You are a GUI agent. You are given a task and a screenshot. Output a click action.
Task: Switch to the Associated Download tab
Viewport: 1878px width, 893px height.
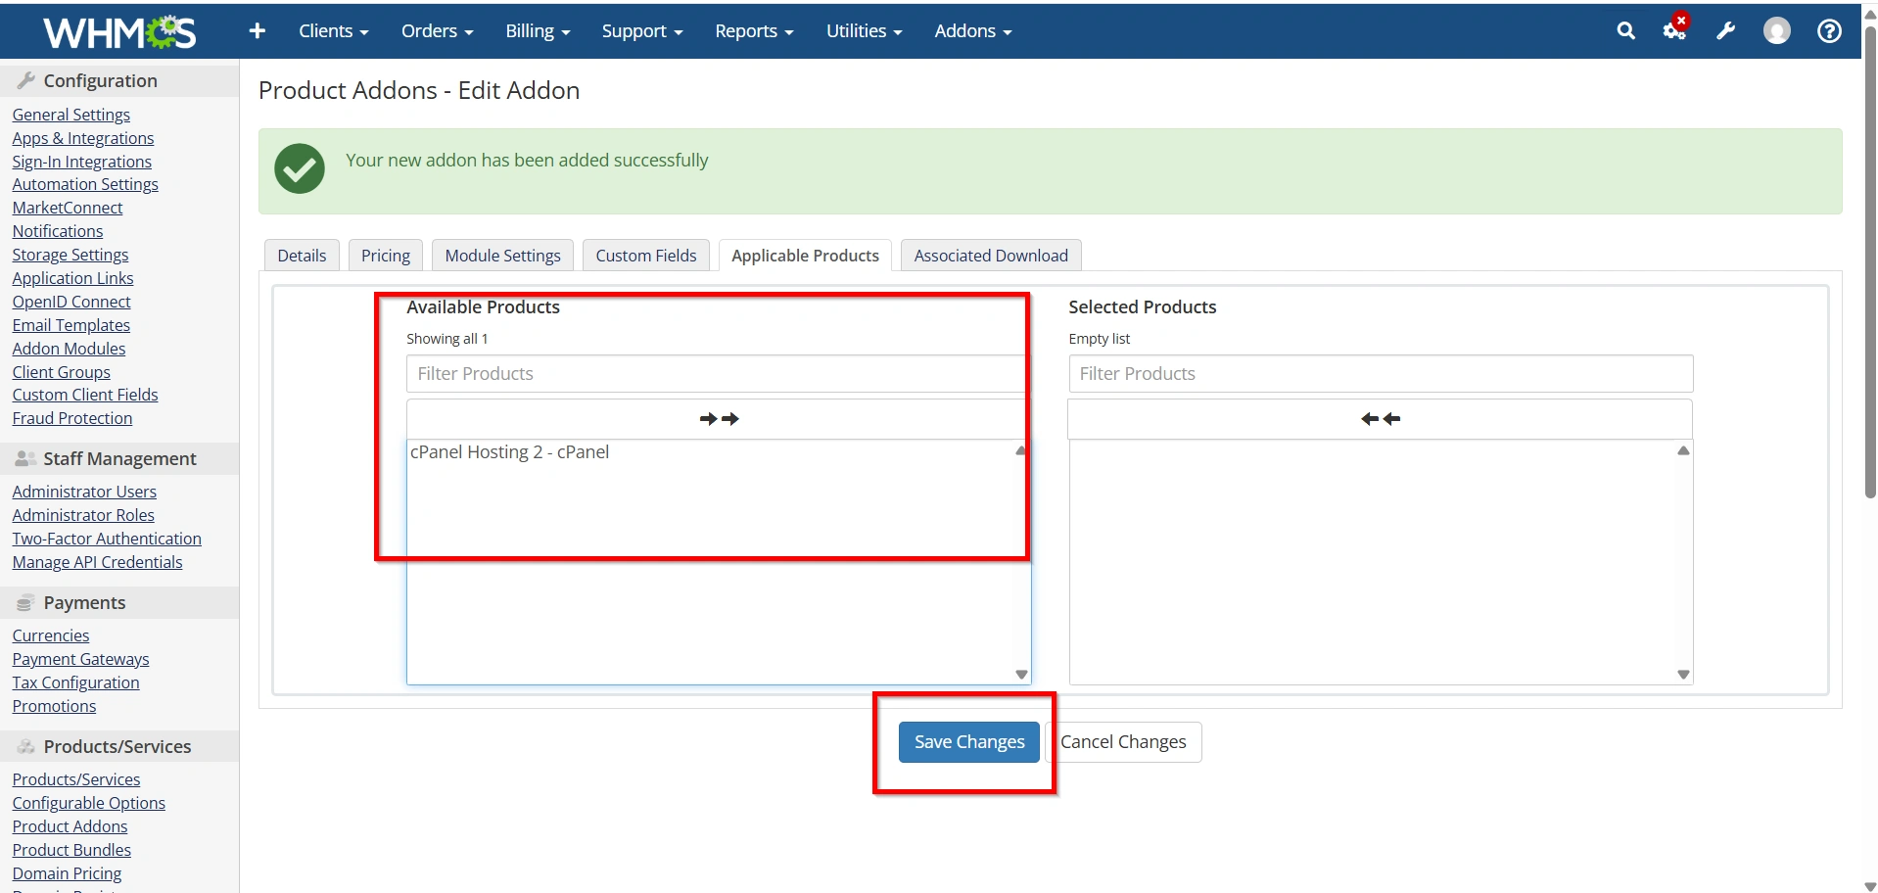coord(991,256)
